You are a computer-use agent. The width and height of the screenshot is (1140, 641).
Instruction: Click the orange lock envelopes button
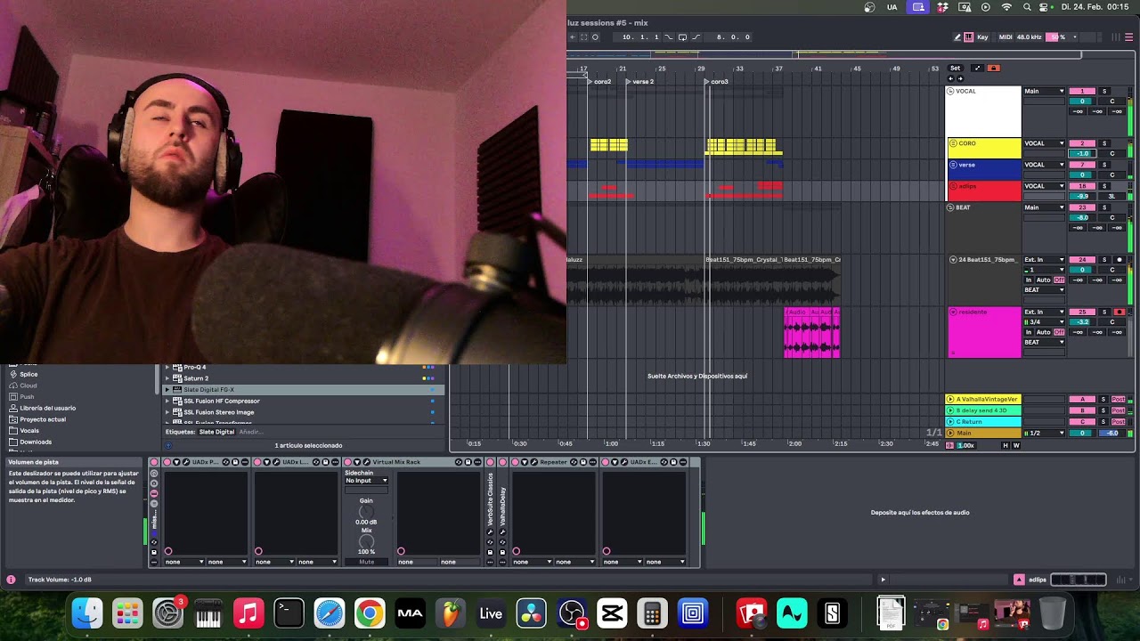pos(993,69)
